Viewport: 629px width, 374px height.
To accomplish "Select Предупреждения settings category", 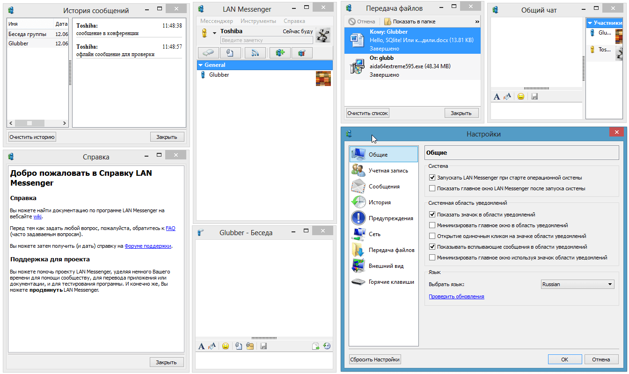I will click(384, 218).
